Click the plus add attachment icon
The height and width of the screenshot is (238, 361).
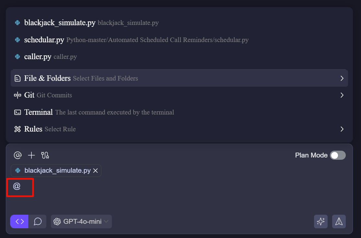[x=31, y=155]
